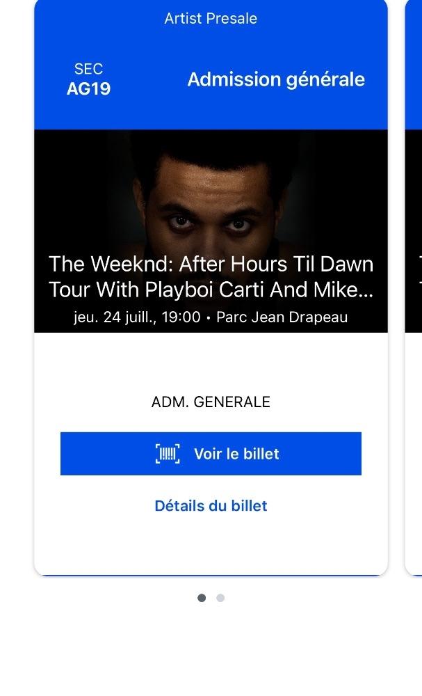Select the Admission générale heading
The image size is (422, 696).
pos(276,79)
